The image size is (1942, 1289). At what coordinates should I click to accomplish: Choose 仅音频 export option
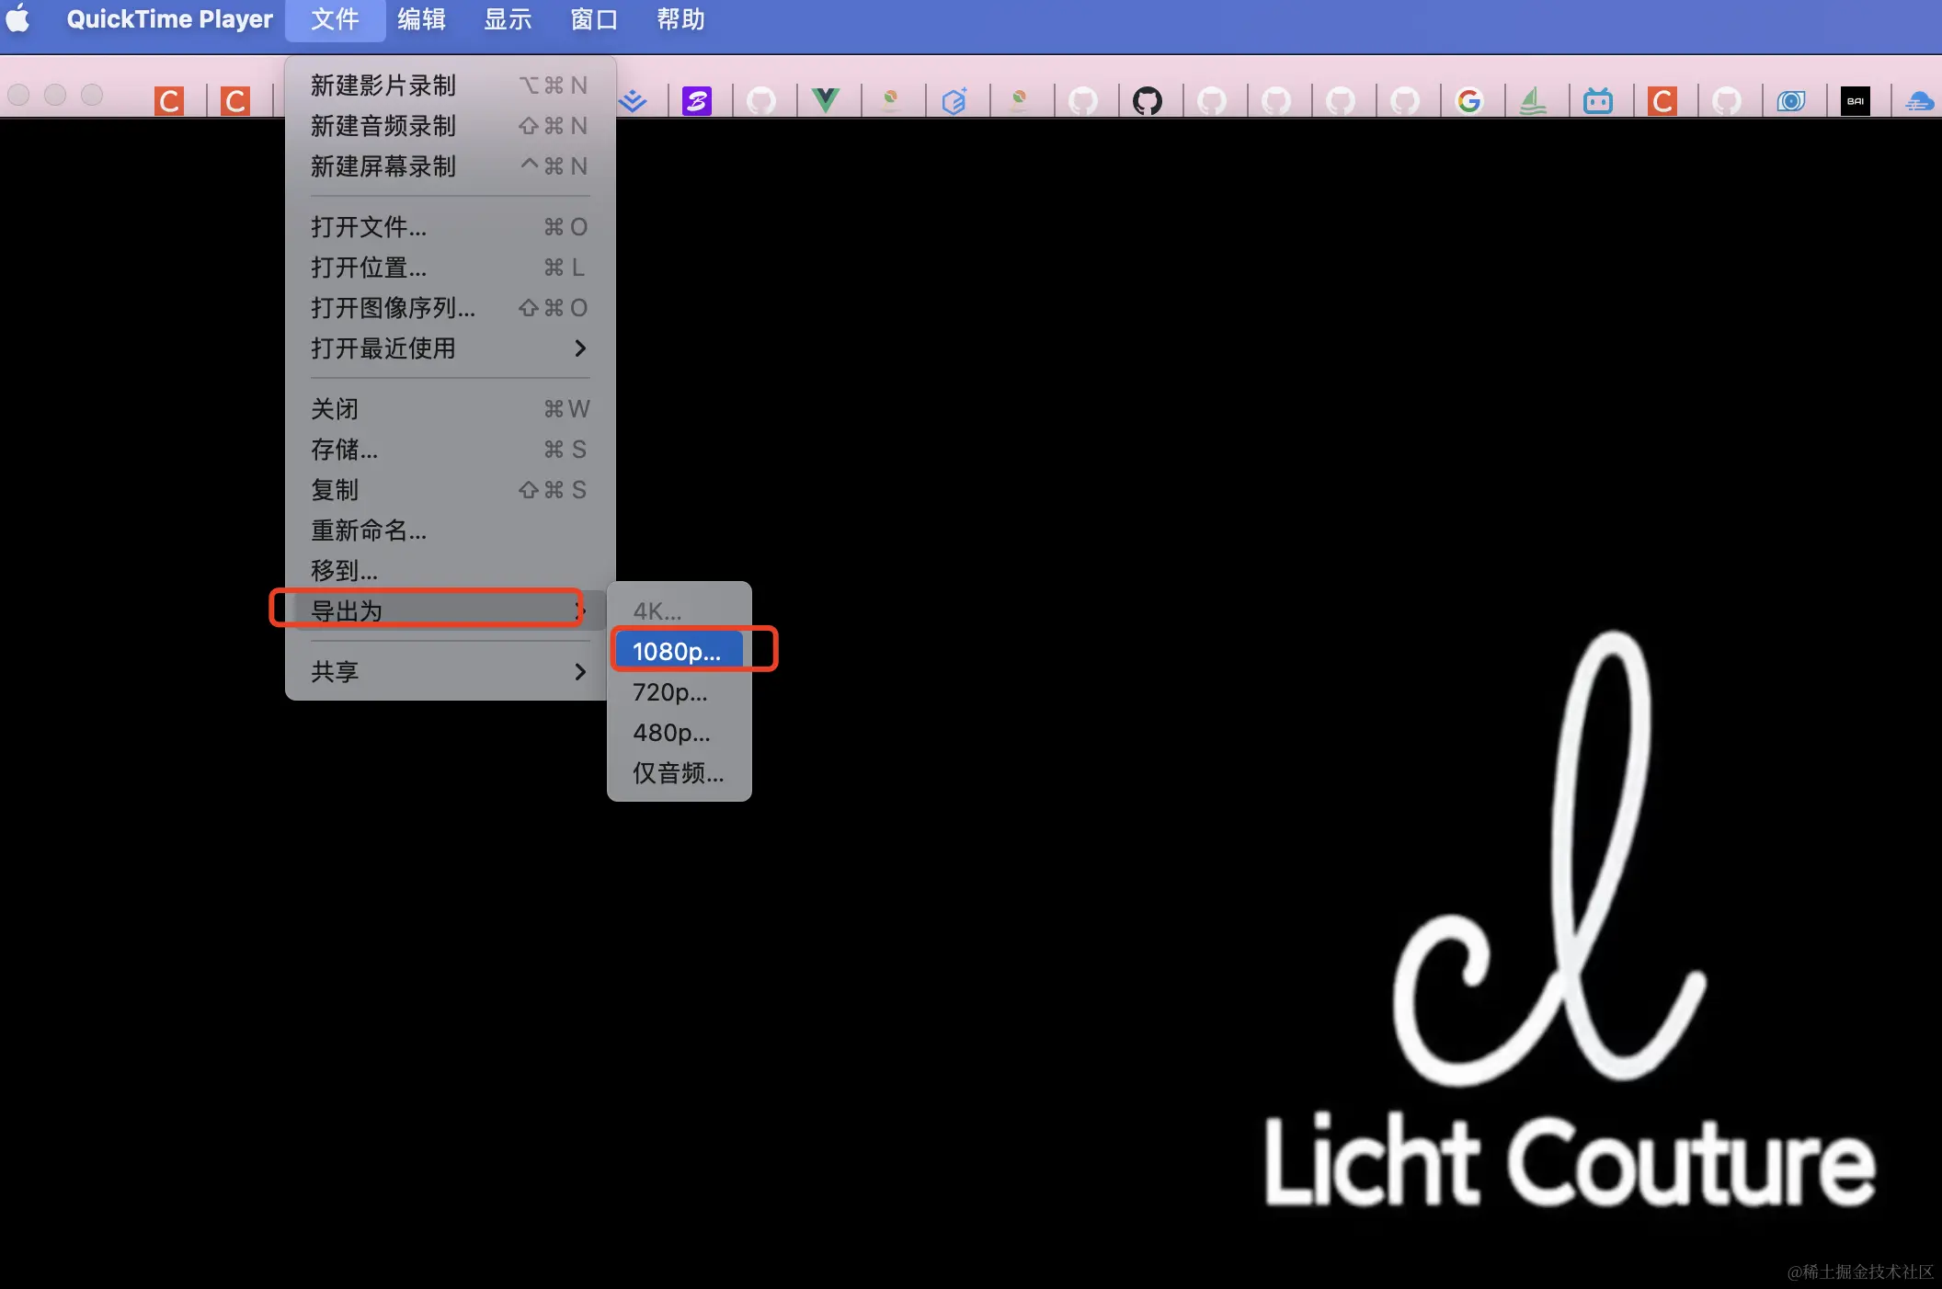click(x=678, y=773)
